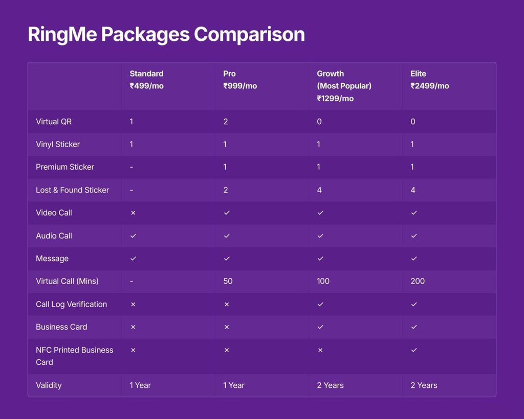524x419 pixels.
Task: Click the NFC Printed Business Card cross under Growth
Action: point(320,350)
